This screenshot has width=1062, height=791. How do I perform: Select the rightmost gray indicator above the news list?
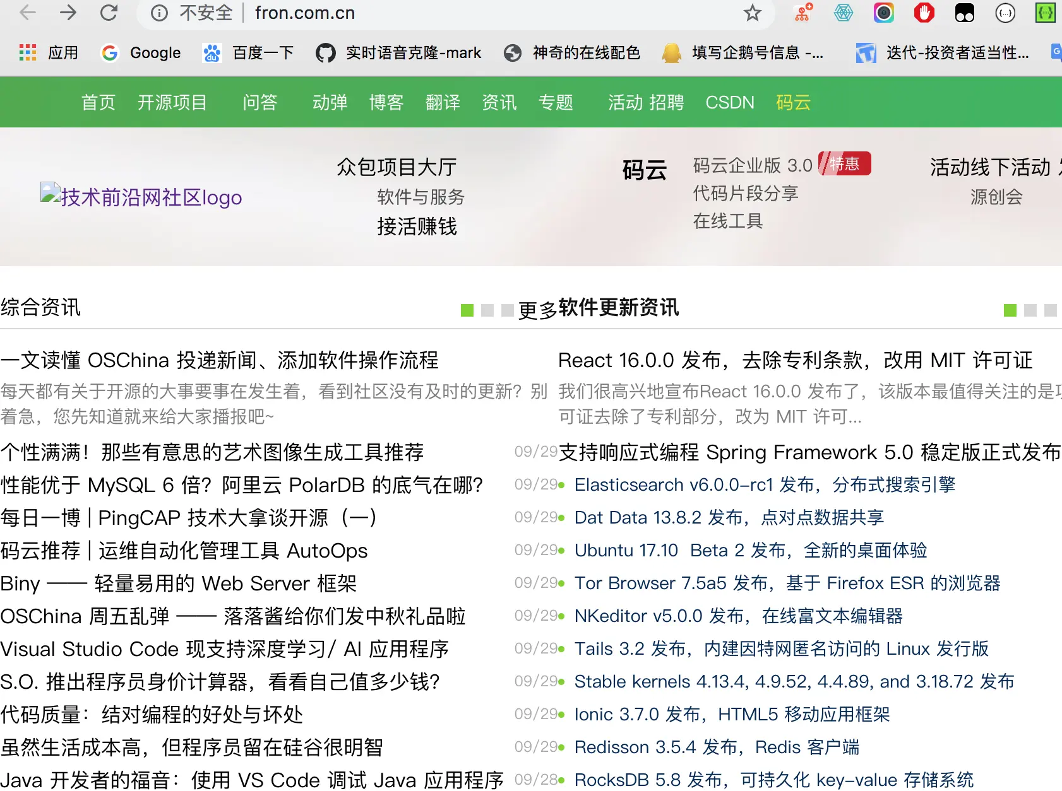1051,310
